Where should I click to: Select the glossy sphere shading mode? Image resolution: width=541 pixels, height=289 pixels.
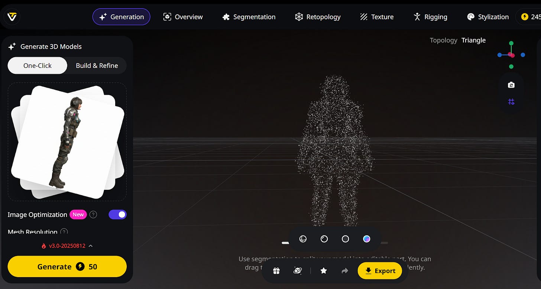324,239
